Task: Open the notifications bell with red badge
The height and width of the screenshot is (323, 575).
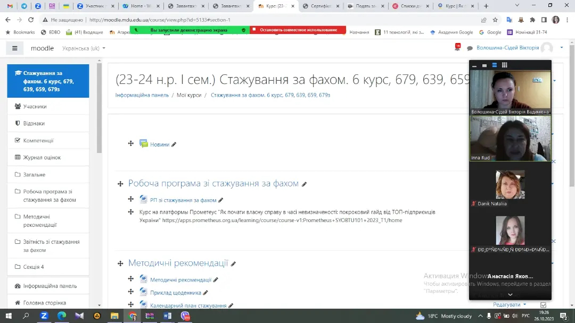Action: (x=457, y=48)
